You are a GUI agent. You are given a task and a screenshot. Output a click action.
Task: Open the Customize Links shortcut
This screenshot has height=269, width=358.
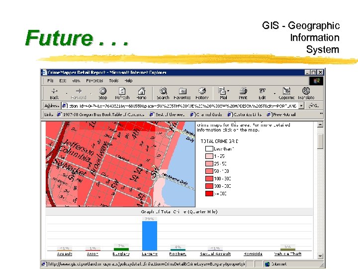245,115
